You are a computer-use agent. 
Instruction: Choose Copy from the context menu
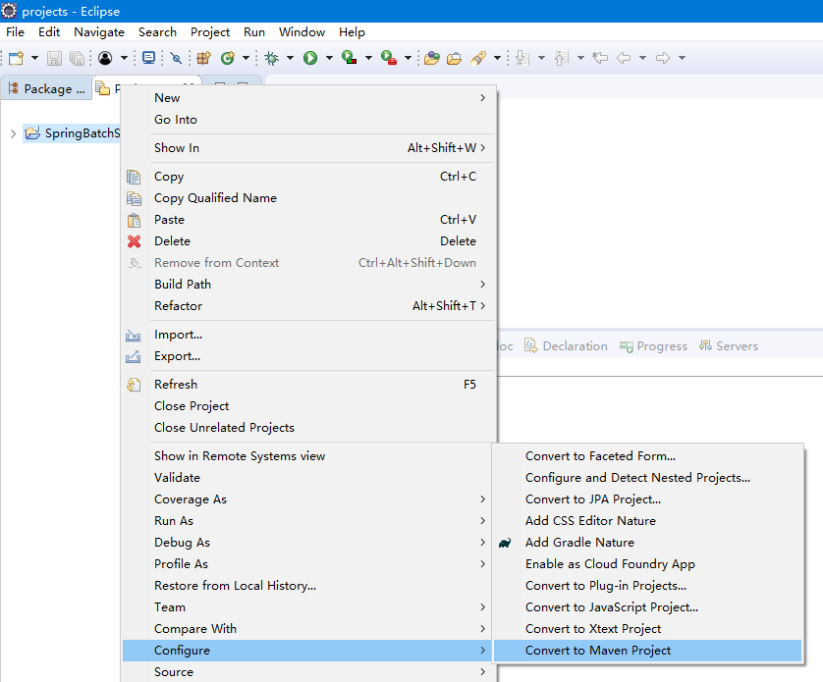[x=309, y=177]
